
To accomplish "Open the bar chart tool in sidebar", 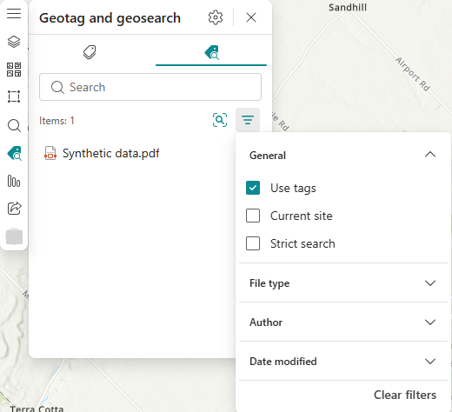I will 14,181.
